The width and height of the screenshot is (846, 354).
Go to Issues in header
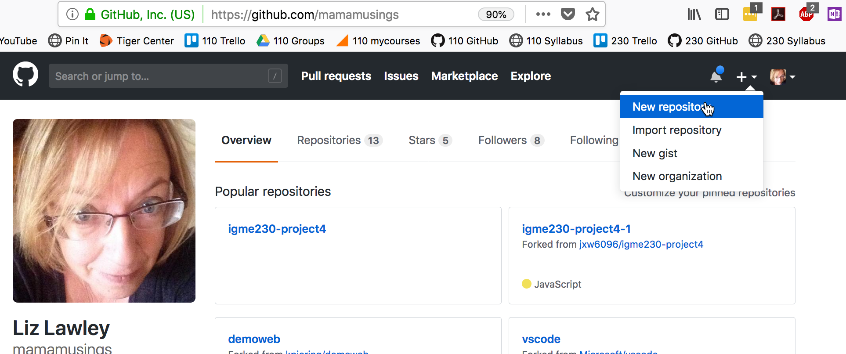tap(401, 76)
